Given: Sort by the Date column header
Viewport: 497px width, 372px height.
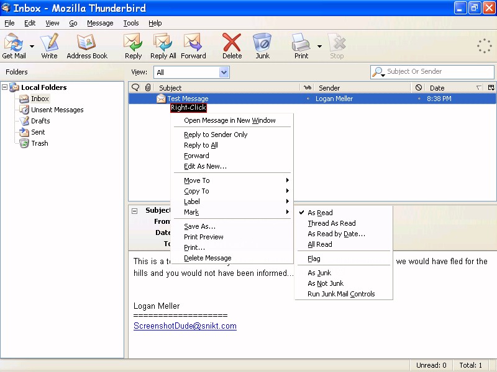Looking at the screenshot, I should pyautogui.click(x=455, y=87).
